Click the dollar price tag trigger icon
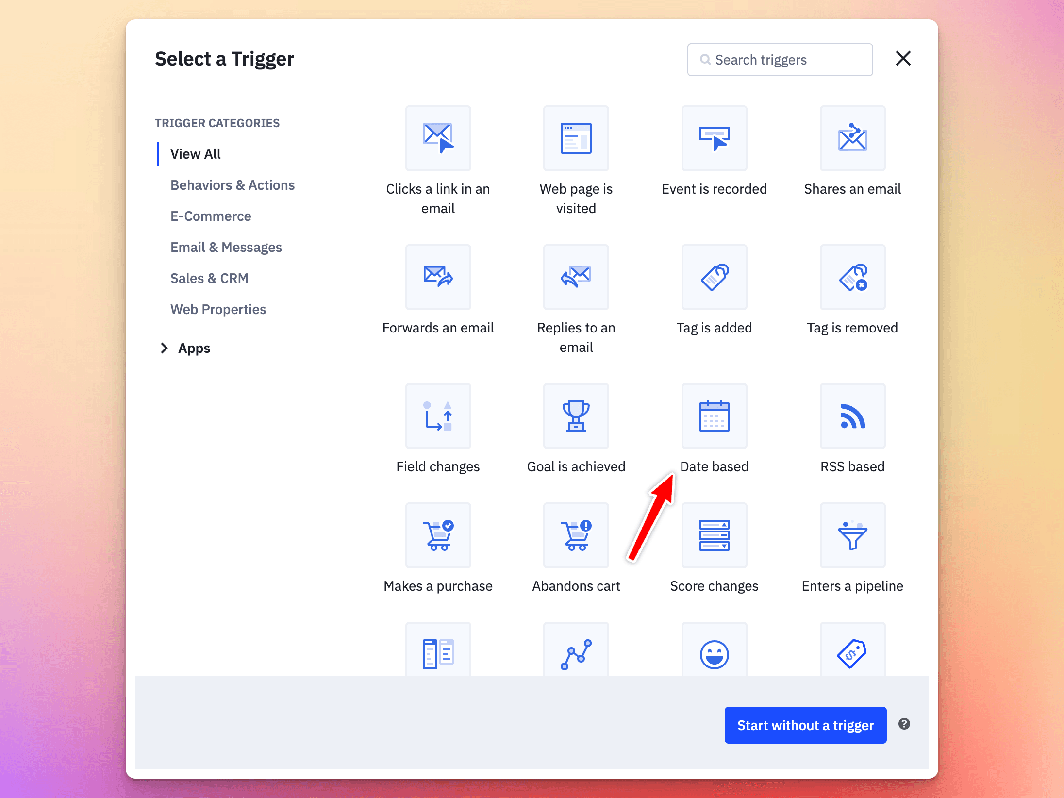This screenshot has width=1064, height=798. pyautogui.click(x=852, y=649)
